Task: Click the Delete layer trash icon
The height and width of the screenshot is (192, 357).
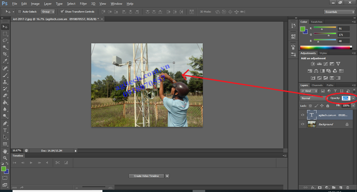Action: (x=348, y=187)
